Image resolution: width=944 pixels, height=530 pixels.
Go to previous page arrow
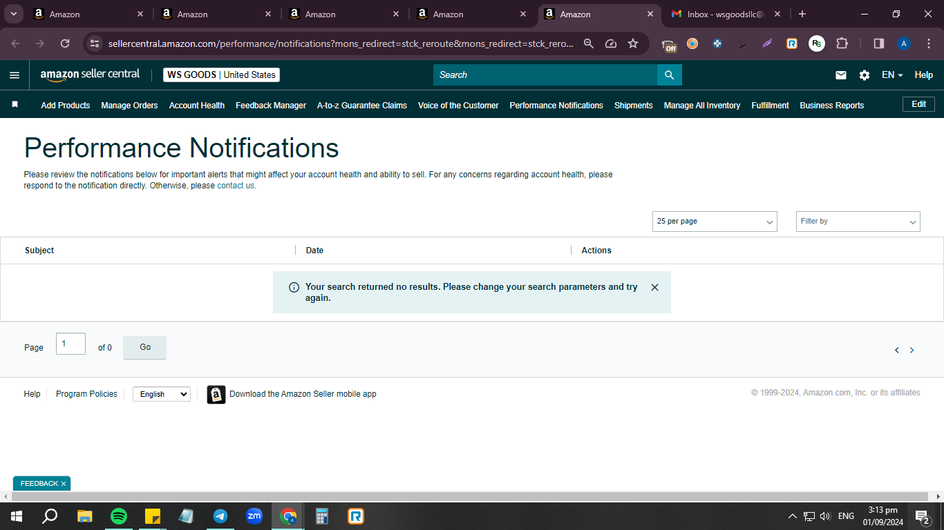(897, 350)
